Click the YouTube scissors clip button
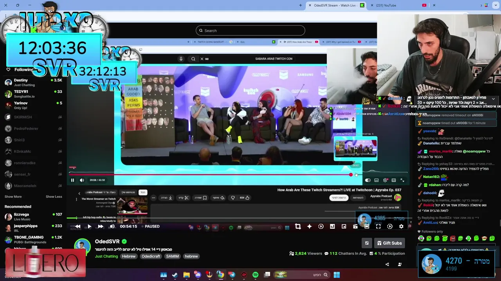501x281 pixels. point(184,198)
